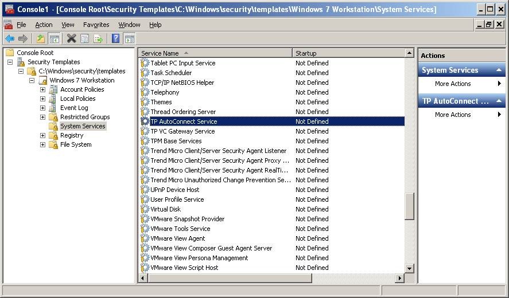Viewport: 509px width, 298px height.
Task: Open Properties via toolbar sheet icon
Action: (85, 39)
